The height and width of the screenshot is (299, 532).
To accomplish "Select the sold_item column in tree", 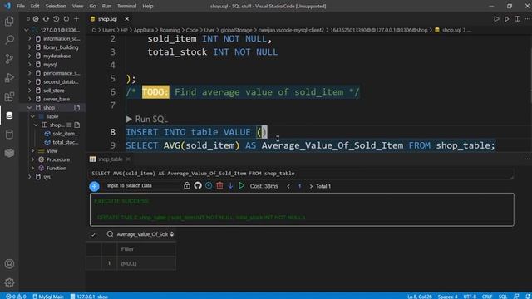I will coord(66,134).
